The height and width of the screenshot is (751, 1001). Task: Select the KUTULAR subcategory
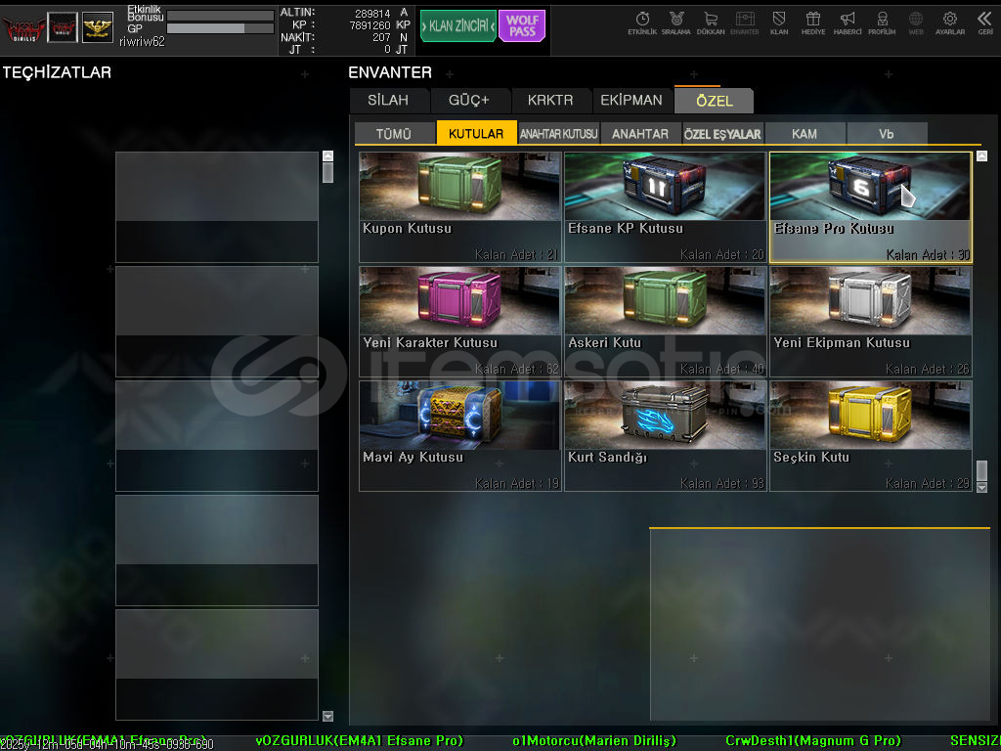pyautogui.click(x=476, y=133)
